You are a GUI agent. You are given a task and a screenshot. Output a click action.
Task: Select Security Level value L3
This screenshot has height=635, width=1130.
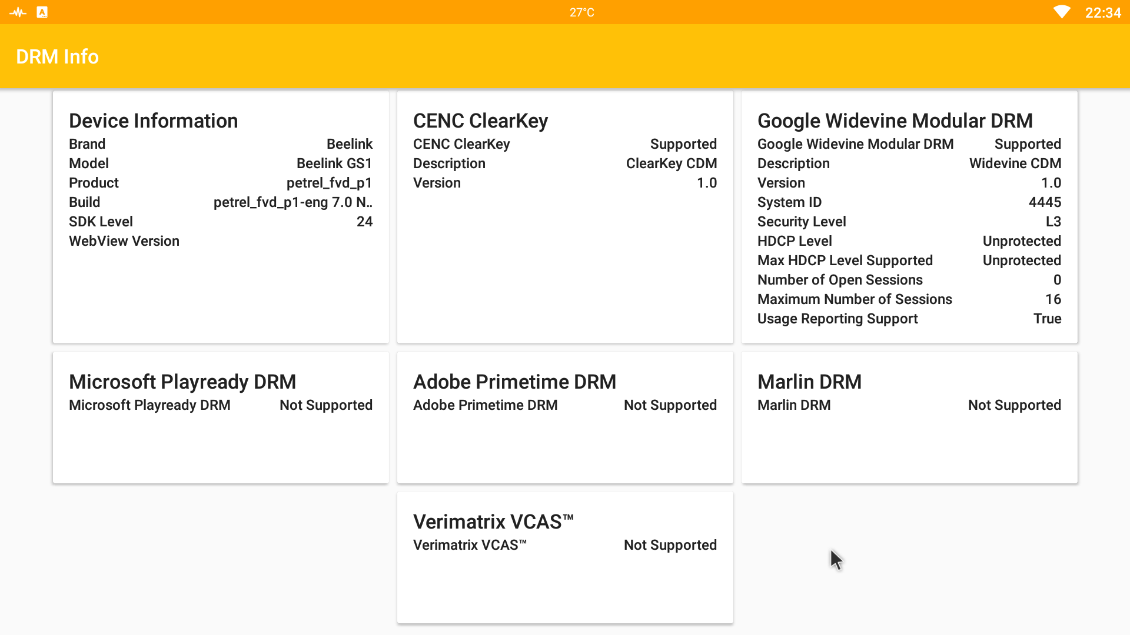click(1053, 222)
